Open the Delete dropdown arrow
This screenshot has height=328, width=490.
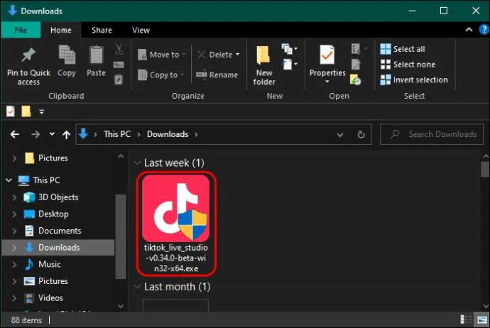[x=237, y=55]
